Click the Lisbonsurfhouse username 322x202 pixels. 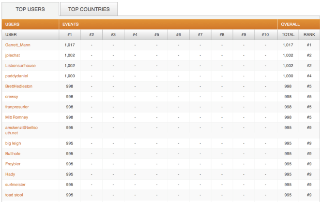point(20,66)
